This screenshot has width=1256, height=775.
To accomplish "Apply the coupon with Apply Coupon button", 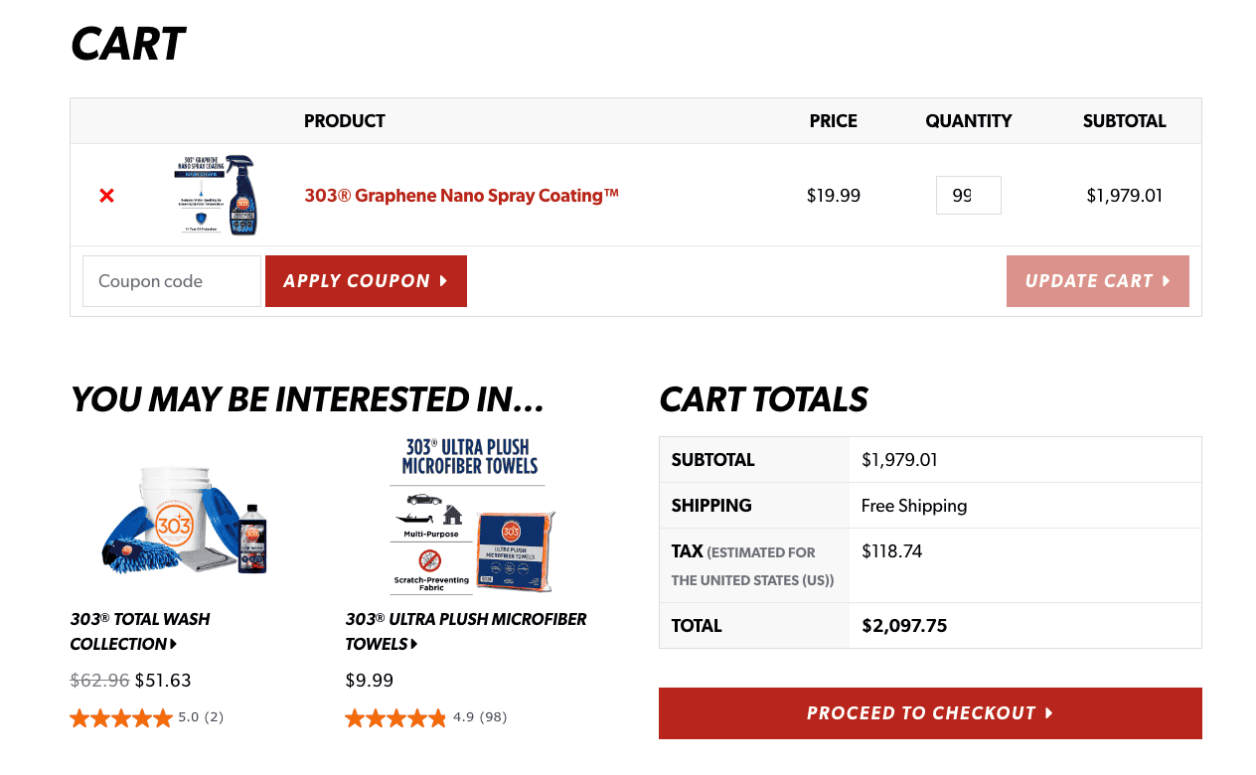I will click(366, 281).
